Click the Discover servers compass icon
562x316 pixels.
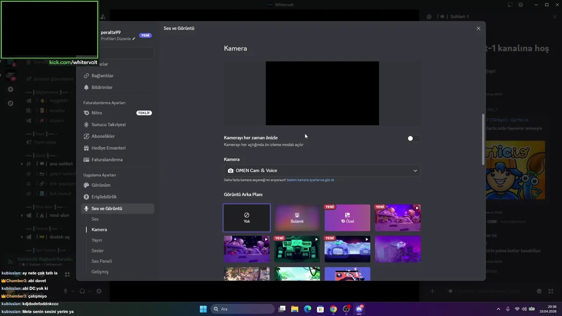click(x=11, y=103)
